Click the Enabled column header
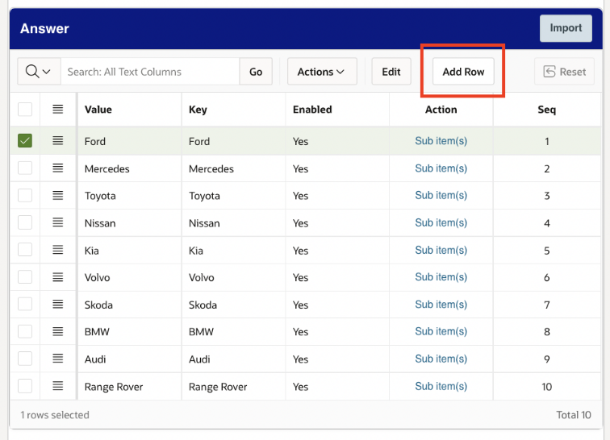Screen dimensions: 610x440 (x=312, y=110)
